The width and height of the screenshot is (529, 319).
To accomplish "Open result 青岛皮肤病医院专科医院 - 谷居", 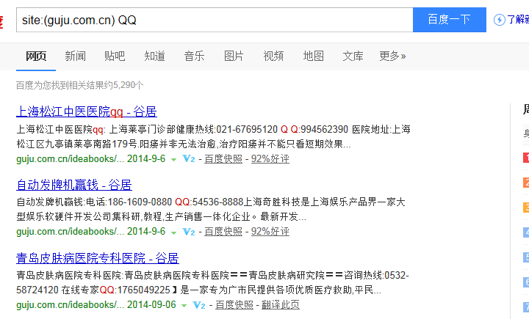I will click(x=98, y=258).
